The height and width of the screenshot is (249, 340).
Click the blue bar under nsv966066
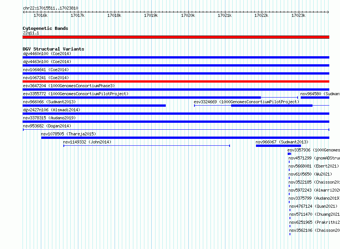click(94, 106)
